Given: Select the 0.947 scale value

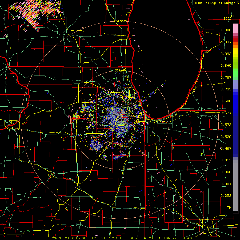Looking at the screenshot, I should 226,42.
